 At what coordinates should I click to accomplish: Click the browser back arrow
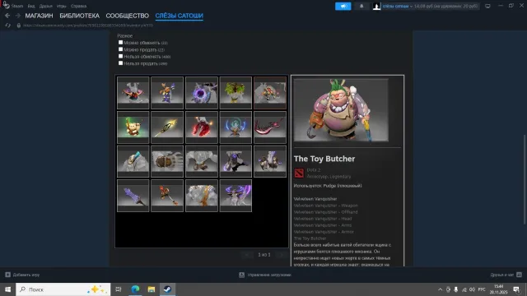[7, 16]
